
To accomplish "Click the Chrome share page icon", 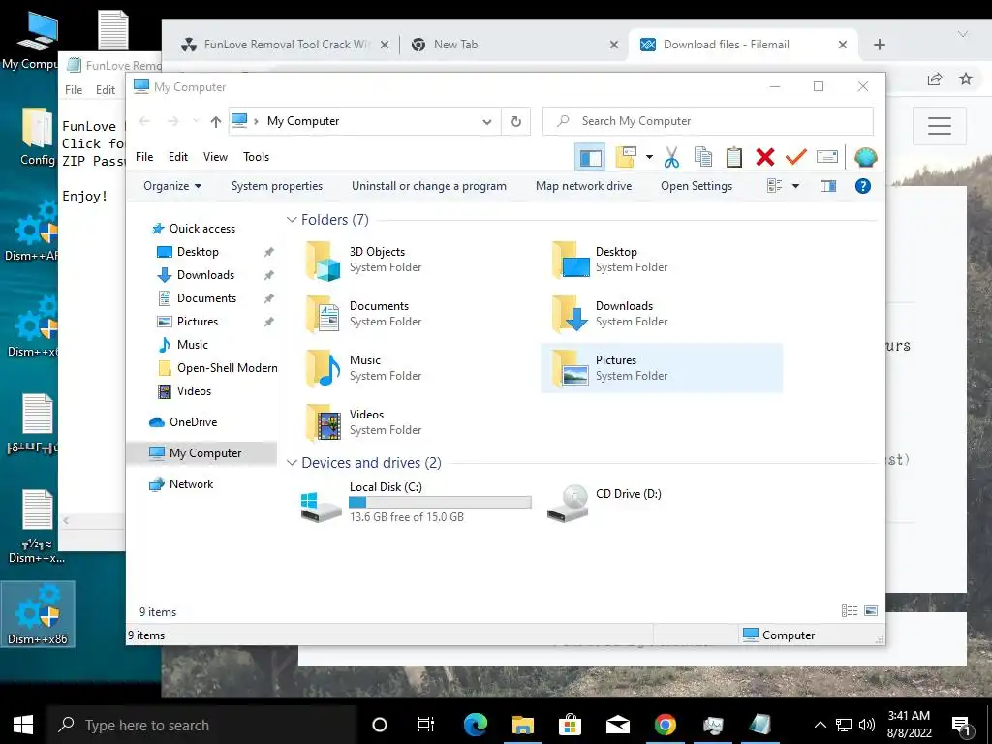I will tap(935, 79).
